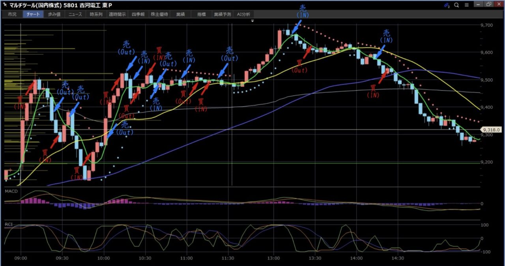Expand the small arrow below the tab bar

(252, 20)
